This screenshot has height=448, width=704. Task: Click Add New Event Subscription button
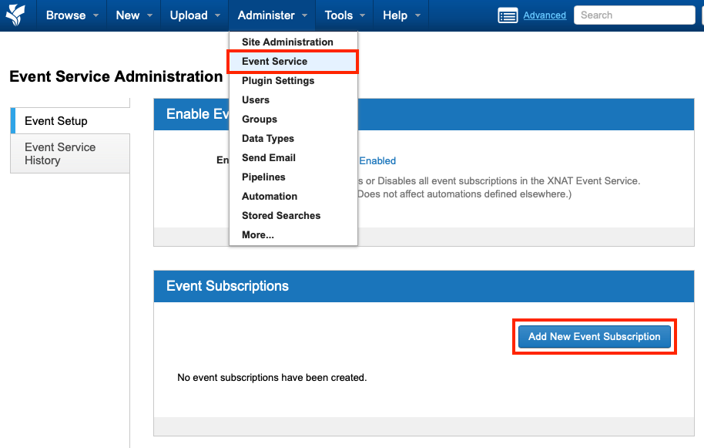tap(594, 337)
